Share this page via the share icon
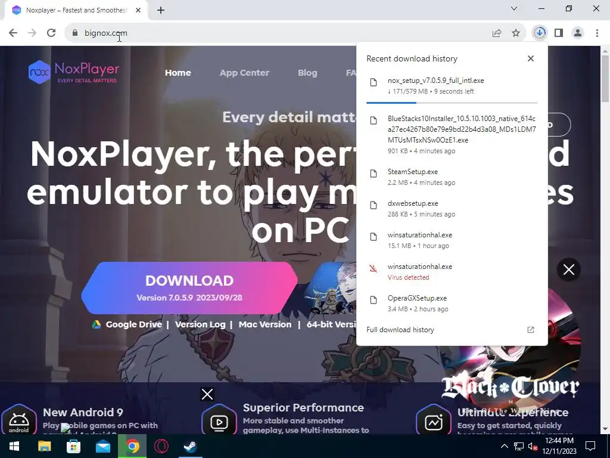Image resolution: width=610 pixels, height=458 pixels. pos(497,33)
